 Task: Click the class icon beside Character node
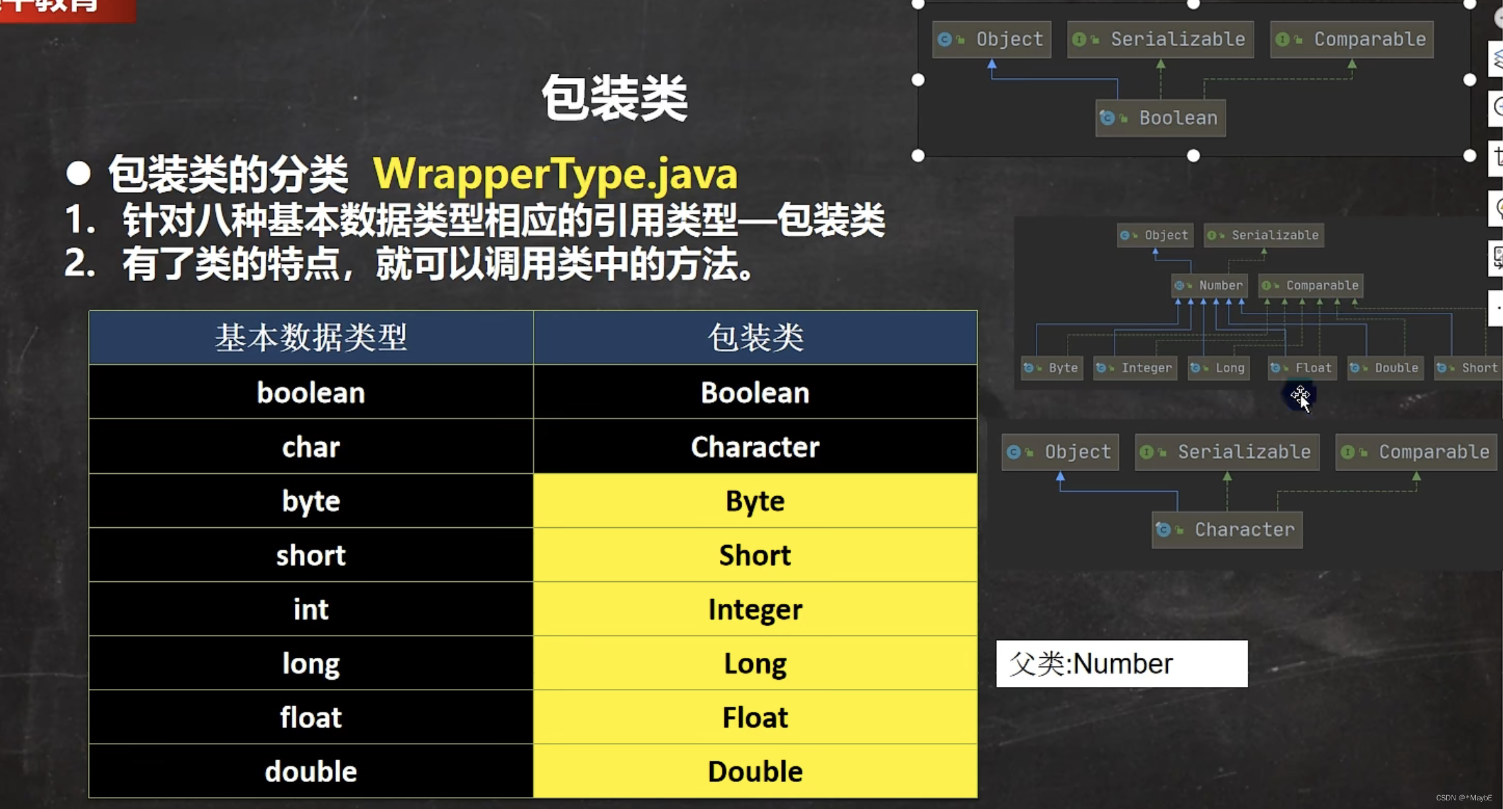(x=1163, y=529)
